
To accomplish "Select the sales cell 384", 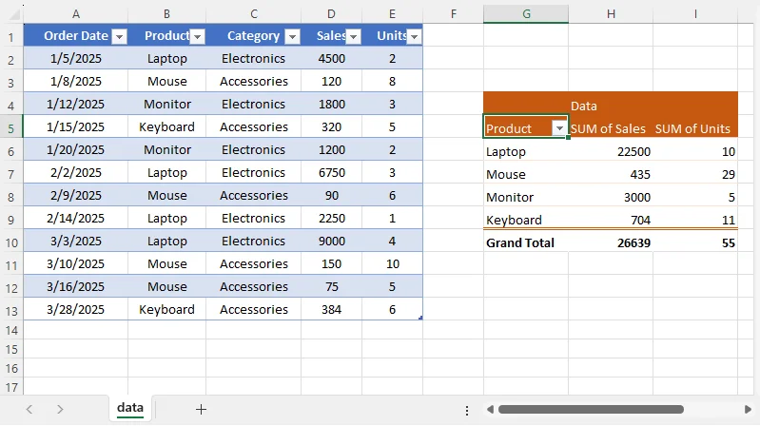I will point(331,309).
